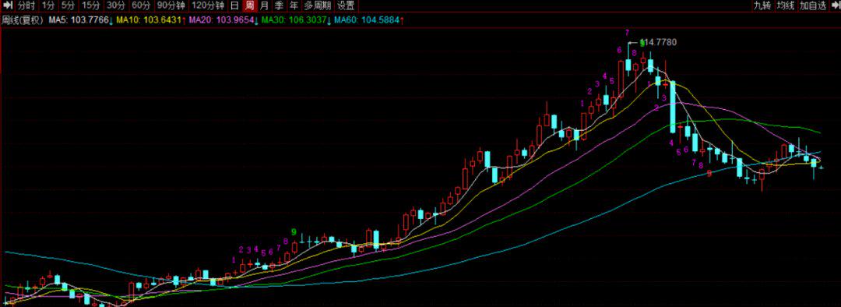Viewport: 841px width, 307px height.
Task: Select the 1分 period tab
Action: pyautogui.click(x=48, y=6)
